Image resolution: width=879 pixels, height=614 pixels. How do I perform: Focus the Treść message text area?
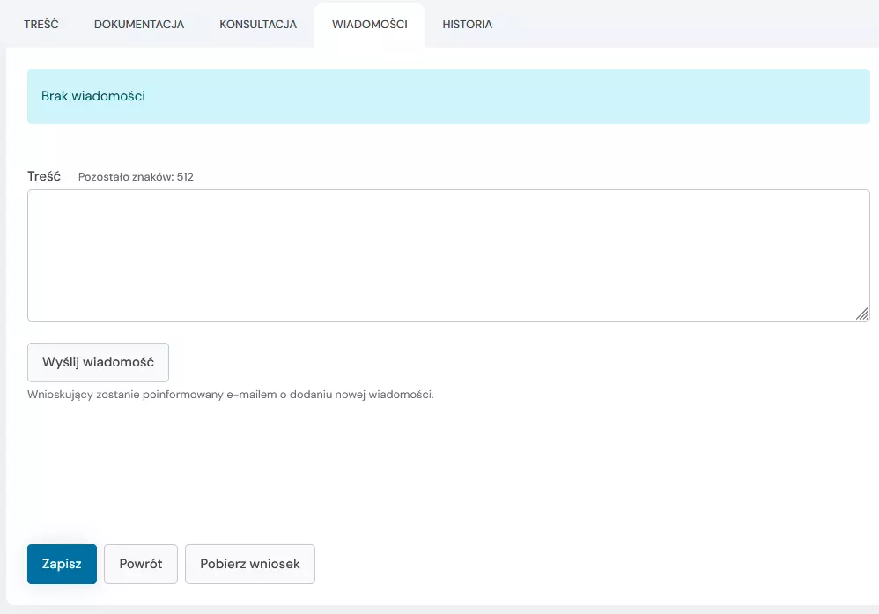(448, 255)
